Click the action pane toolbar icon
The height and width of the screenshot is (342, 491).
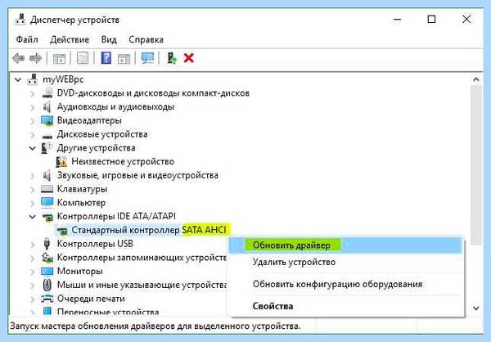124,58
